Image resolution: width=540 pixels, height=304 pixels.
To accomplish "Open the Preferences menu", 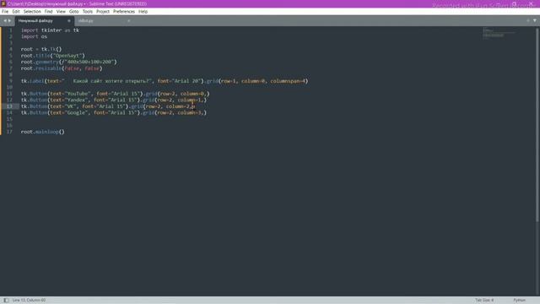I will (124, 11).
